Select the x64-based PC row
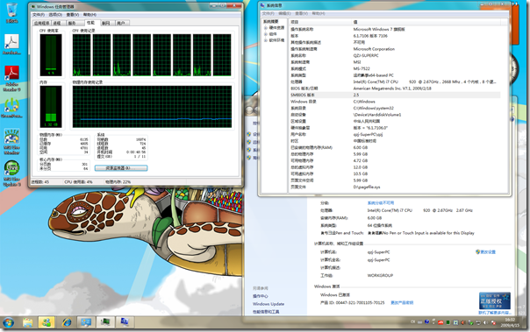 click(x=395, y=75)
